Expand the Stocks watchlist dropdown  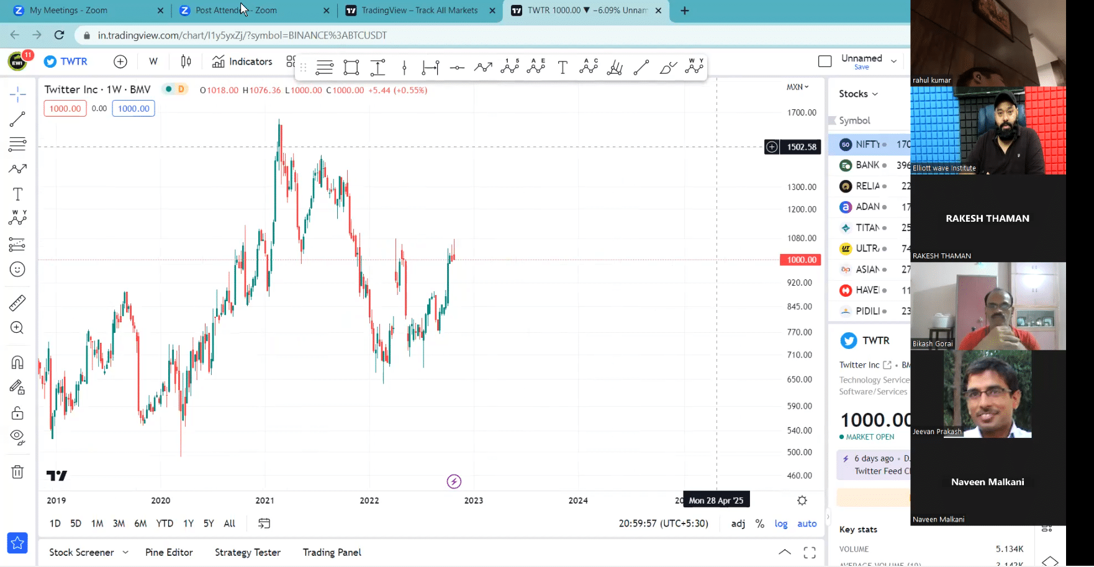coord(858,94)
